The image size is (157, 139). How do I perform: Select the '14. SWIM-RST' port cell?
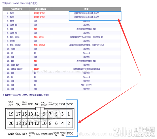pos(16,65)
